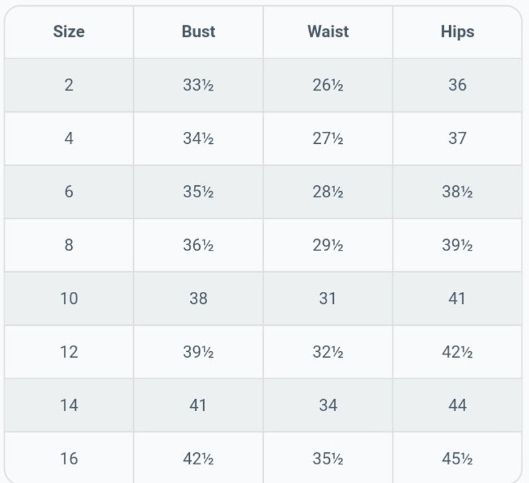Click the Bust column header
This screenshot has height=483, width=529.
tap(199, 32)
